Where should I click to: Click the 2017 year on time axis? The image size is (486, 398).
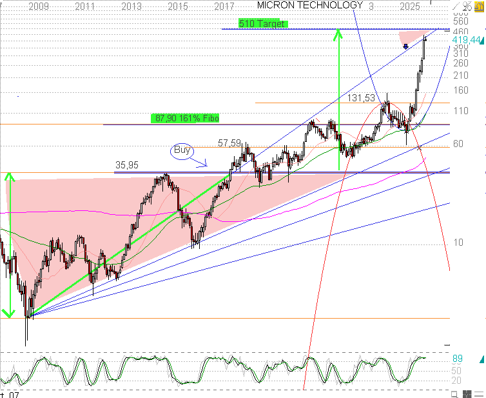click(224, 6)
